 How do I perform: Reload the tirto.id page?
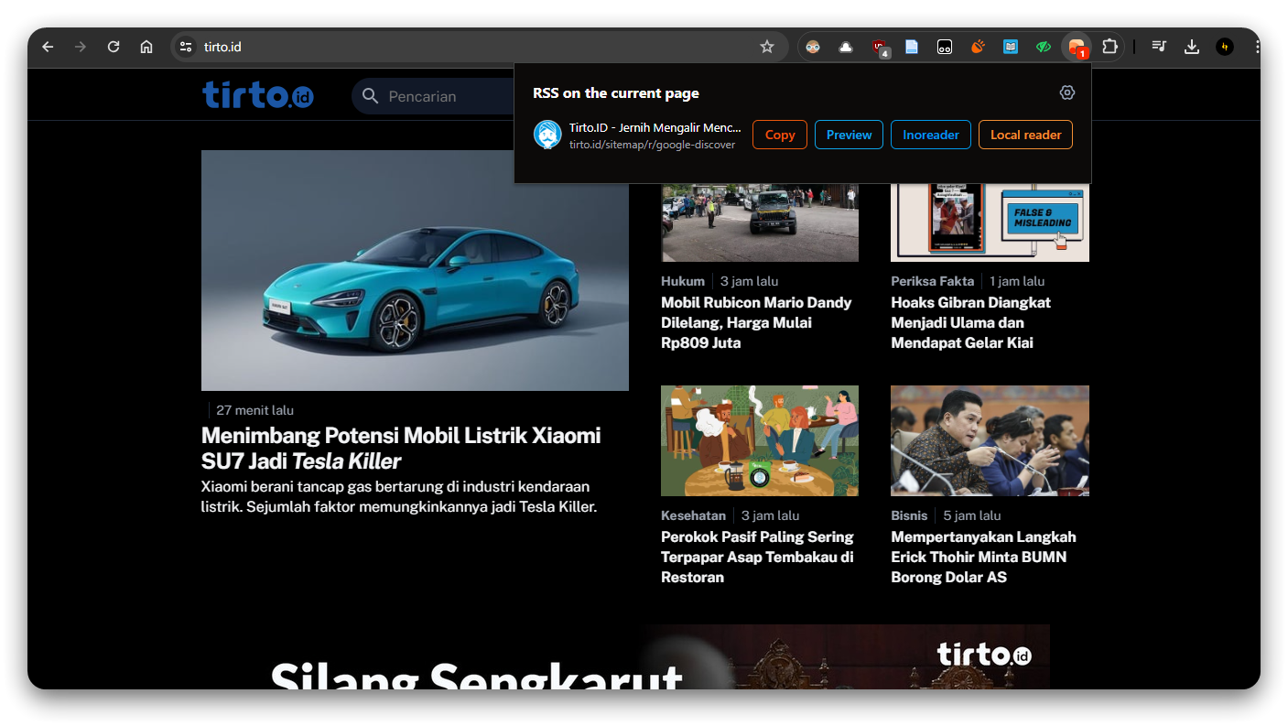tap(114, 47)
